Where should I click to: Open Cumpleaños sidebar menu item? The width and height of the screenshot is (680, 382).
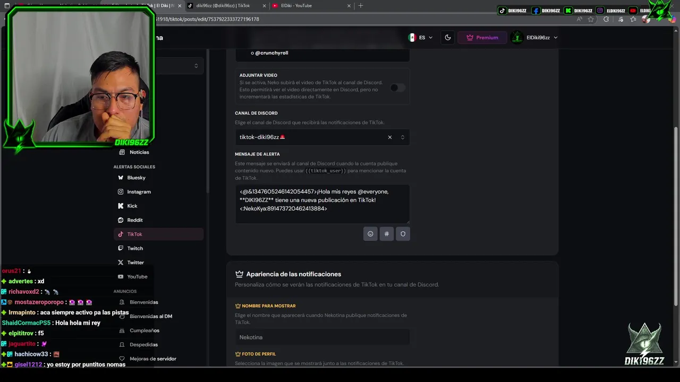(158, 331)
